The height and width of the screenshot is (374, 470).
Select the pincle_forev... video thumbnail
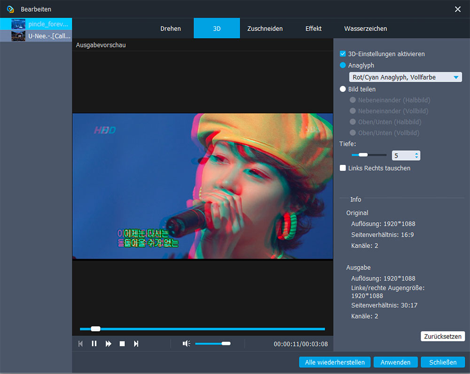click(x=18, y=24)
